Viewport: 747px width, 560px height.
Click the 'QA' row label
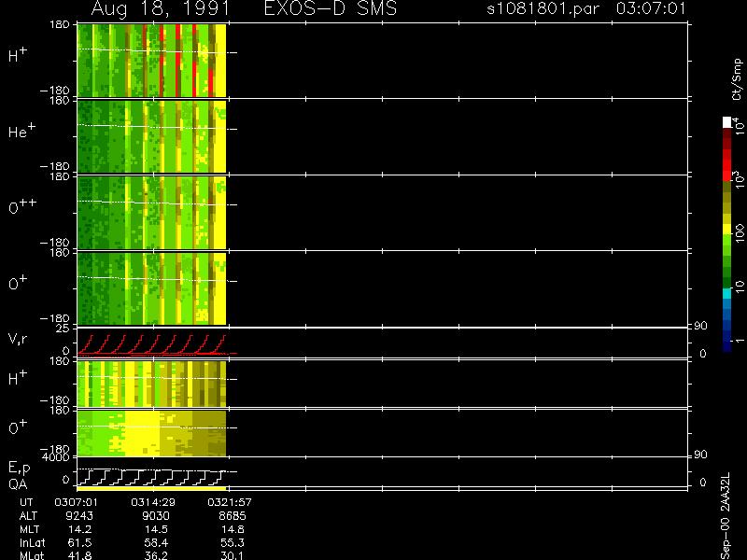click(x=18, y=484)
